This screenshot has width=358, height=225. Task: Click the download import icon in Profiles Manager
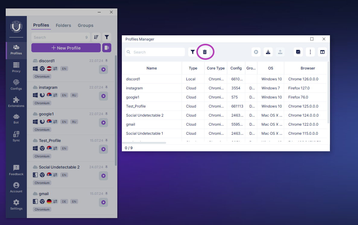268,52
